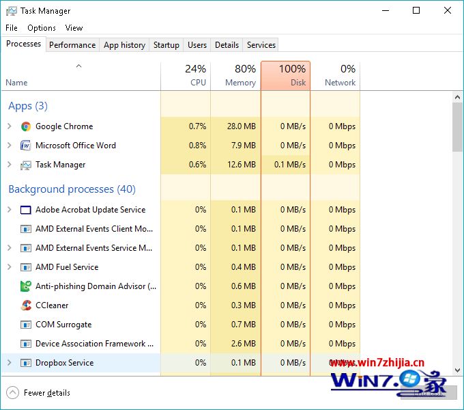
Task: Click AMD Fuel Service's 0.4 MB value
Action: [x=244, y=267]
